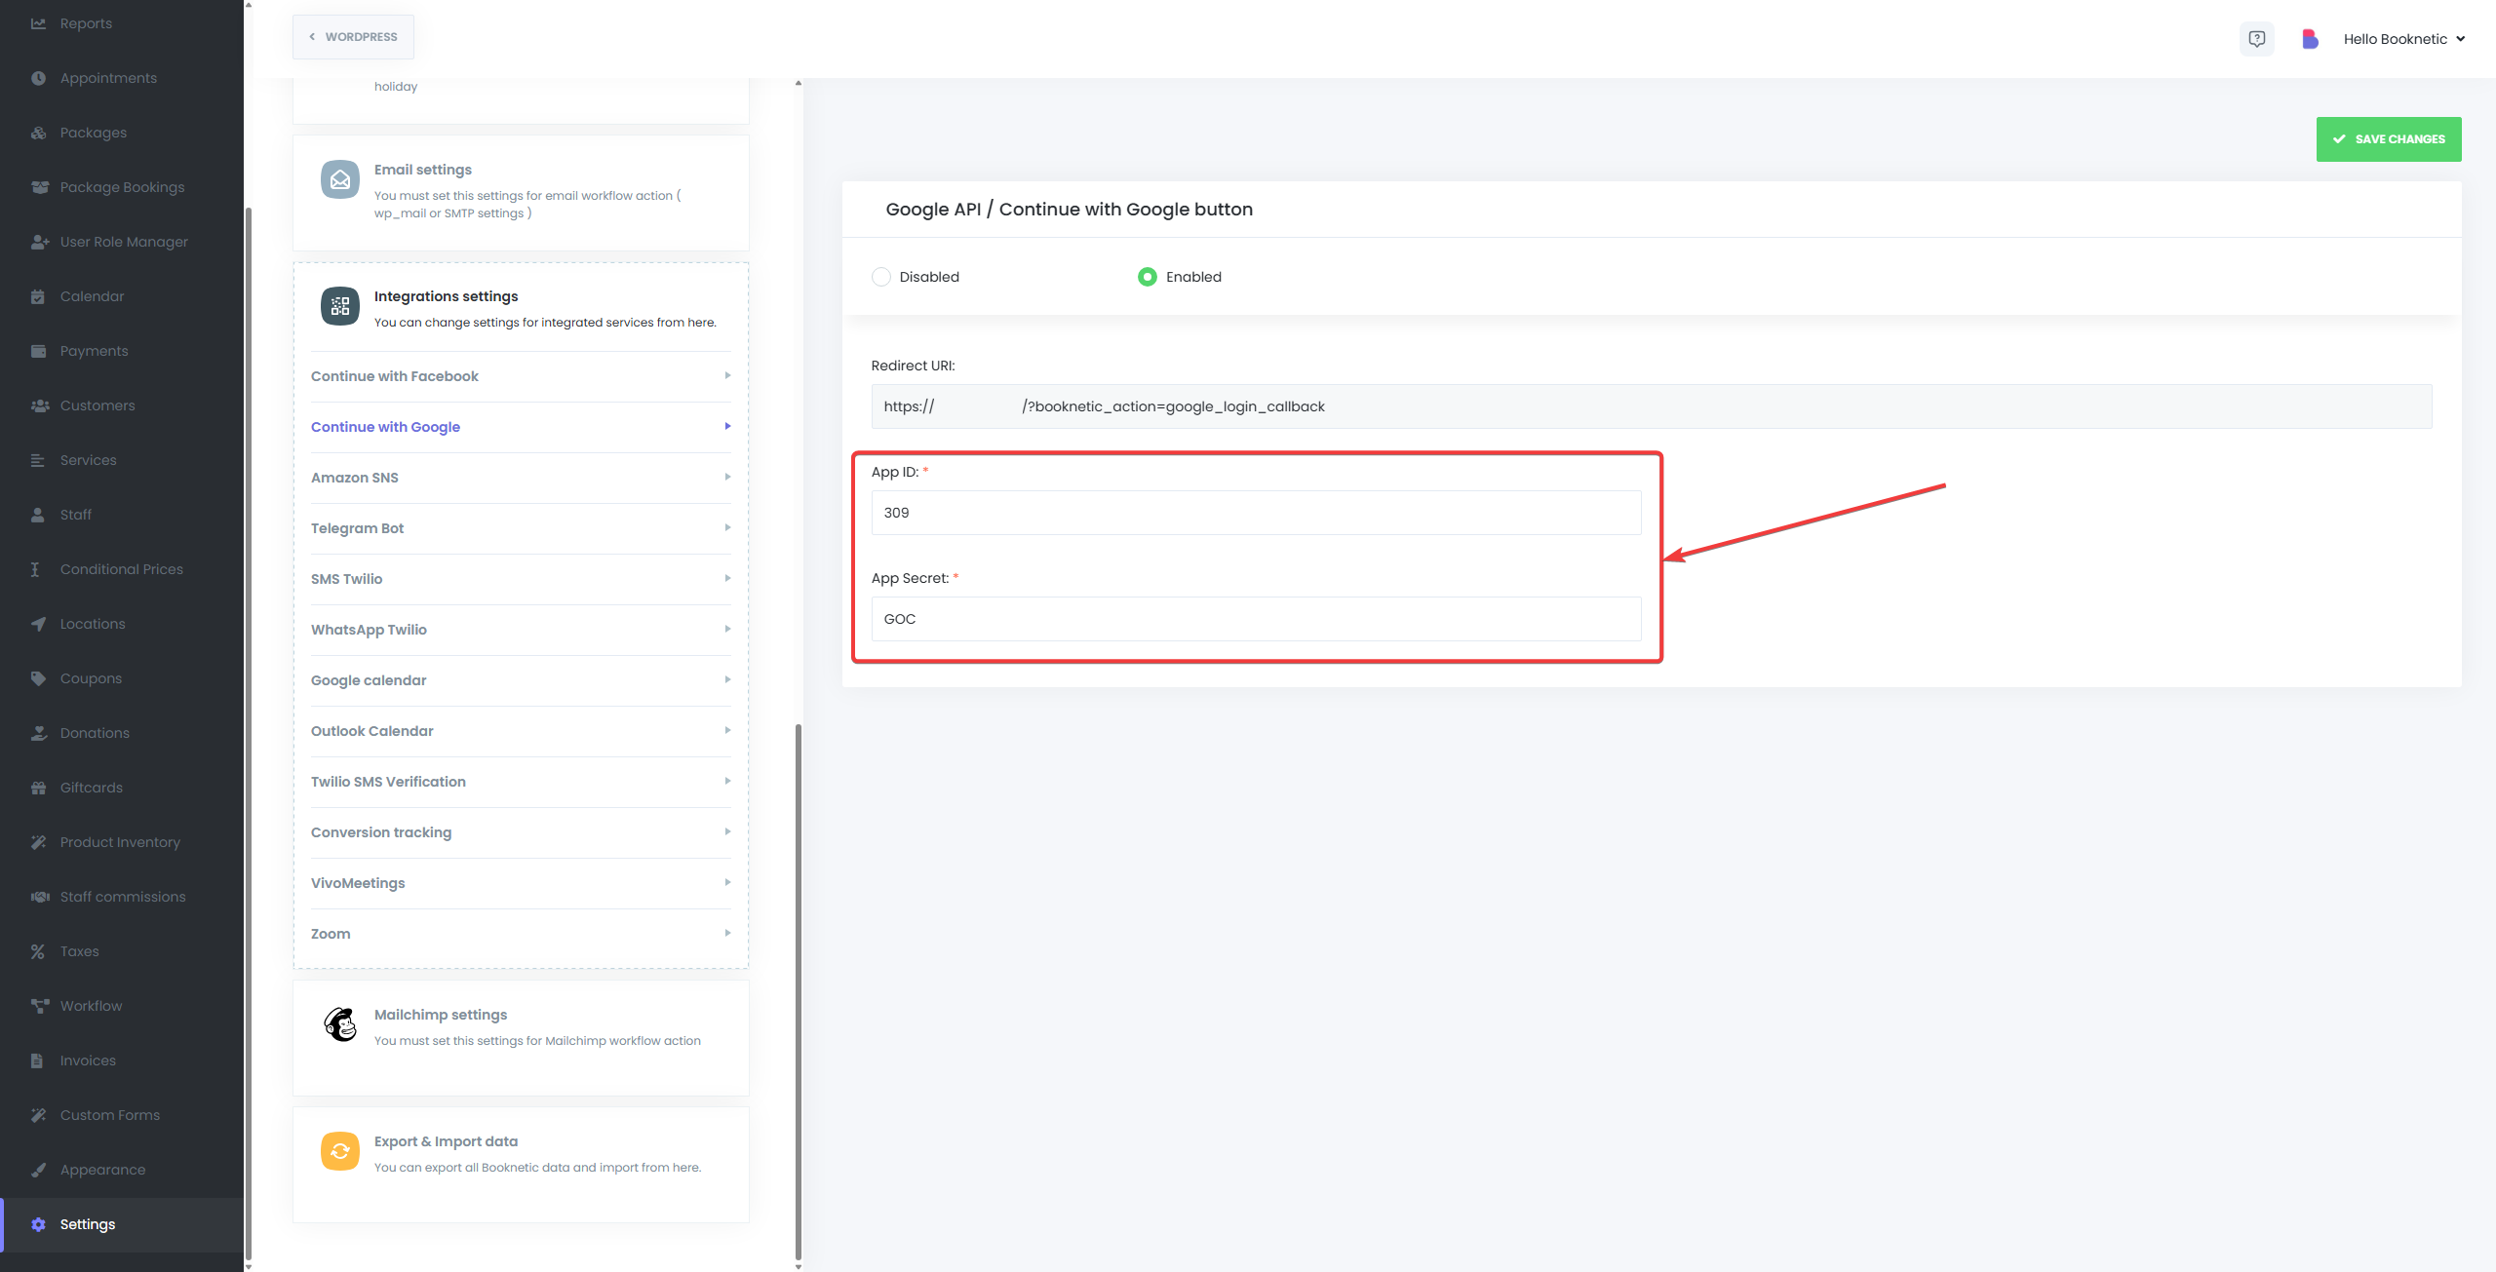Open Conversion tracking settings
Screen dimensions: 2496x1272
(521, 832)
